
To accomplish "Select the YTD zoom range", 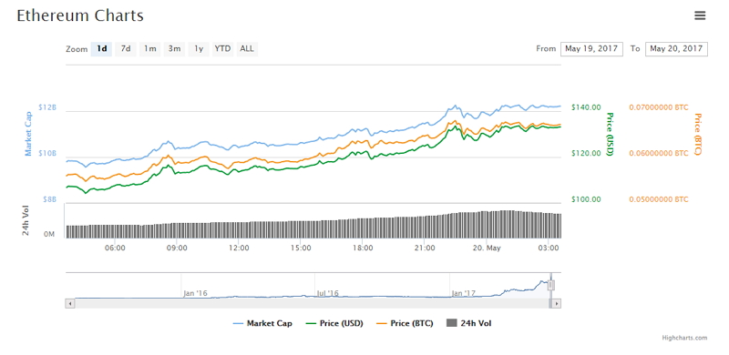I will tap(222, 49).
